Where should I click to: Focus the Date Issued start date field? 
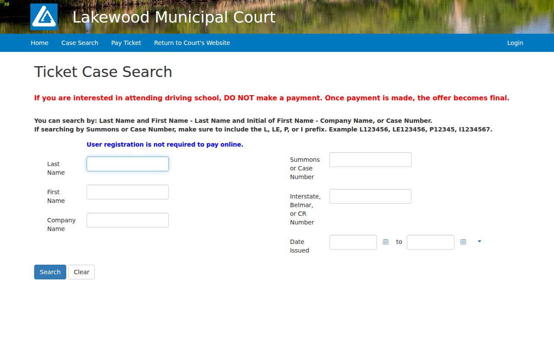(x=353, y=242)
